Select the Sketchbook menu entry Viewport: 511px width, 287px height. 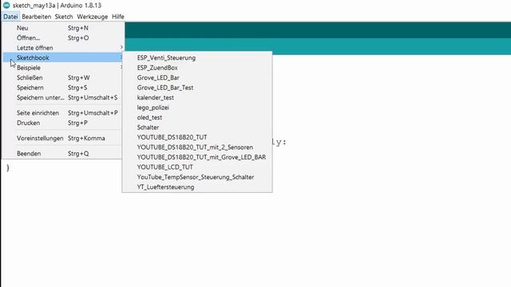point(63,57)
